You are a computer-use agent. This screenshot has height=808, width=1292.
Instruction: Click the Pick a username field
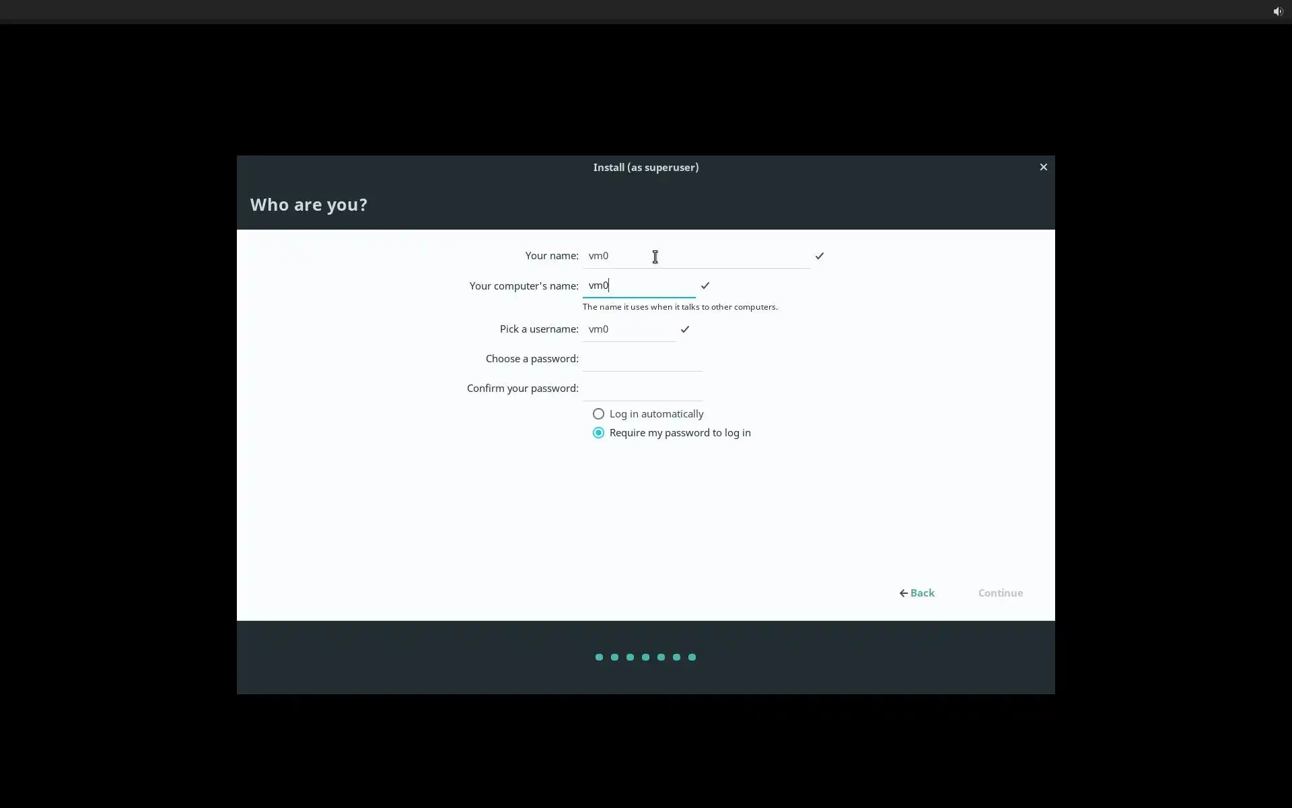point(628,329)
